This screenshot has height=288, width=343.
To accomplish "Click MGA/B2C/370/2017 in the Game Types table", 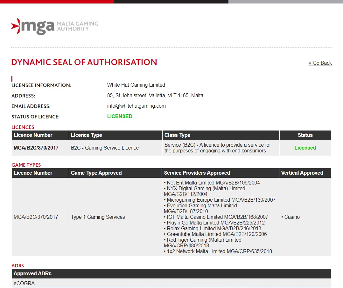I will [x=36, y=217].
